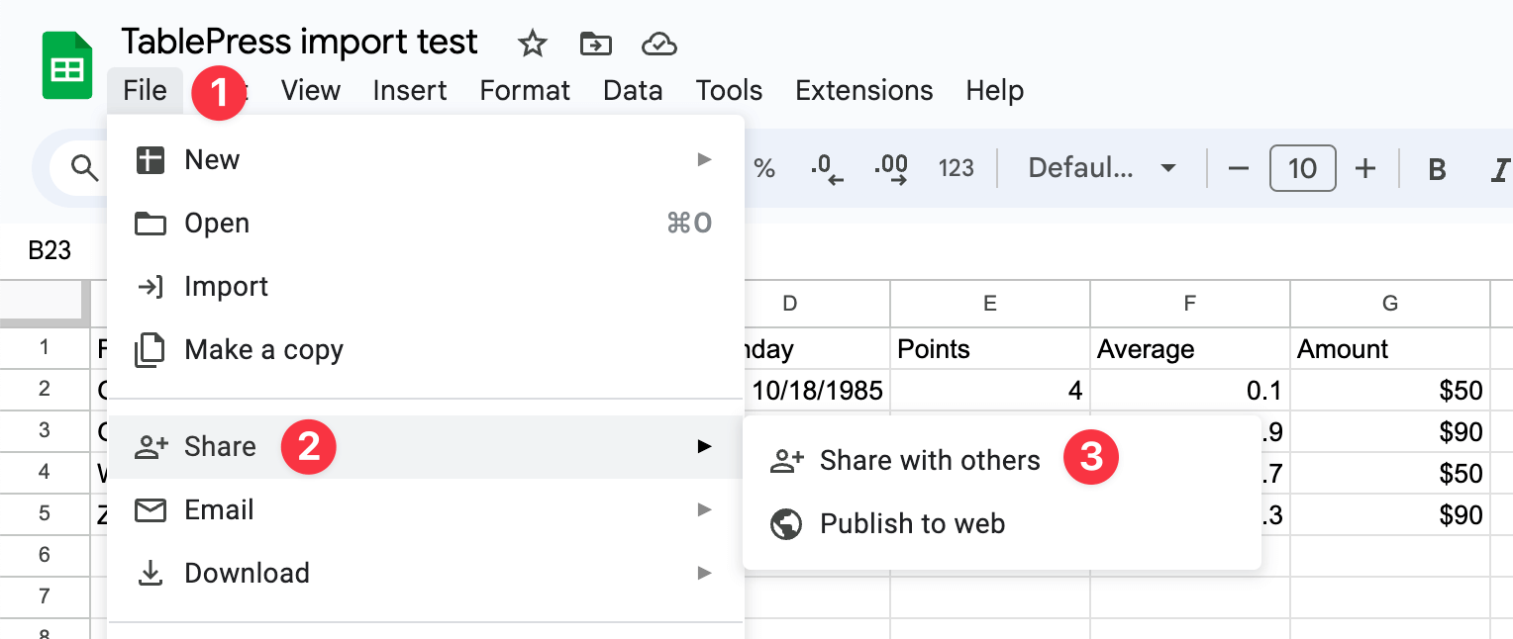This screenshot has width=1513, height=639.
Task: Open the search box via magnifying glass
Action: point(83,168)
